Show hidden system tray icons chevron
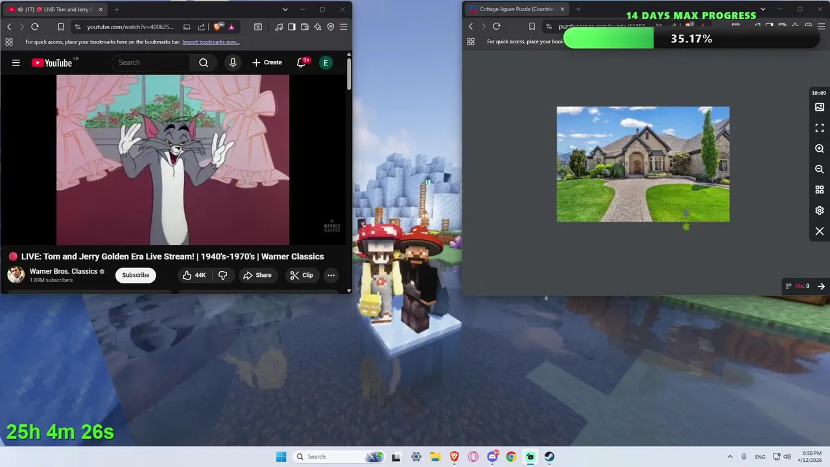The height and width of the screenshot is (467, 830). pyautogui.click(x=729, y=457)
